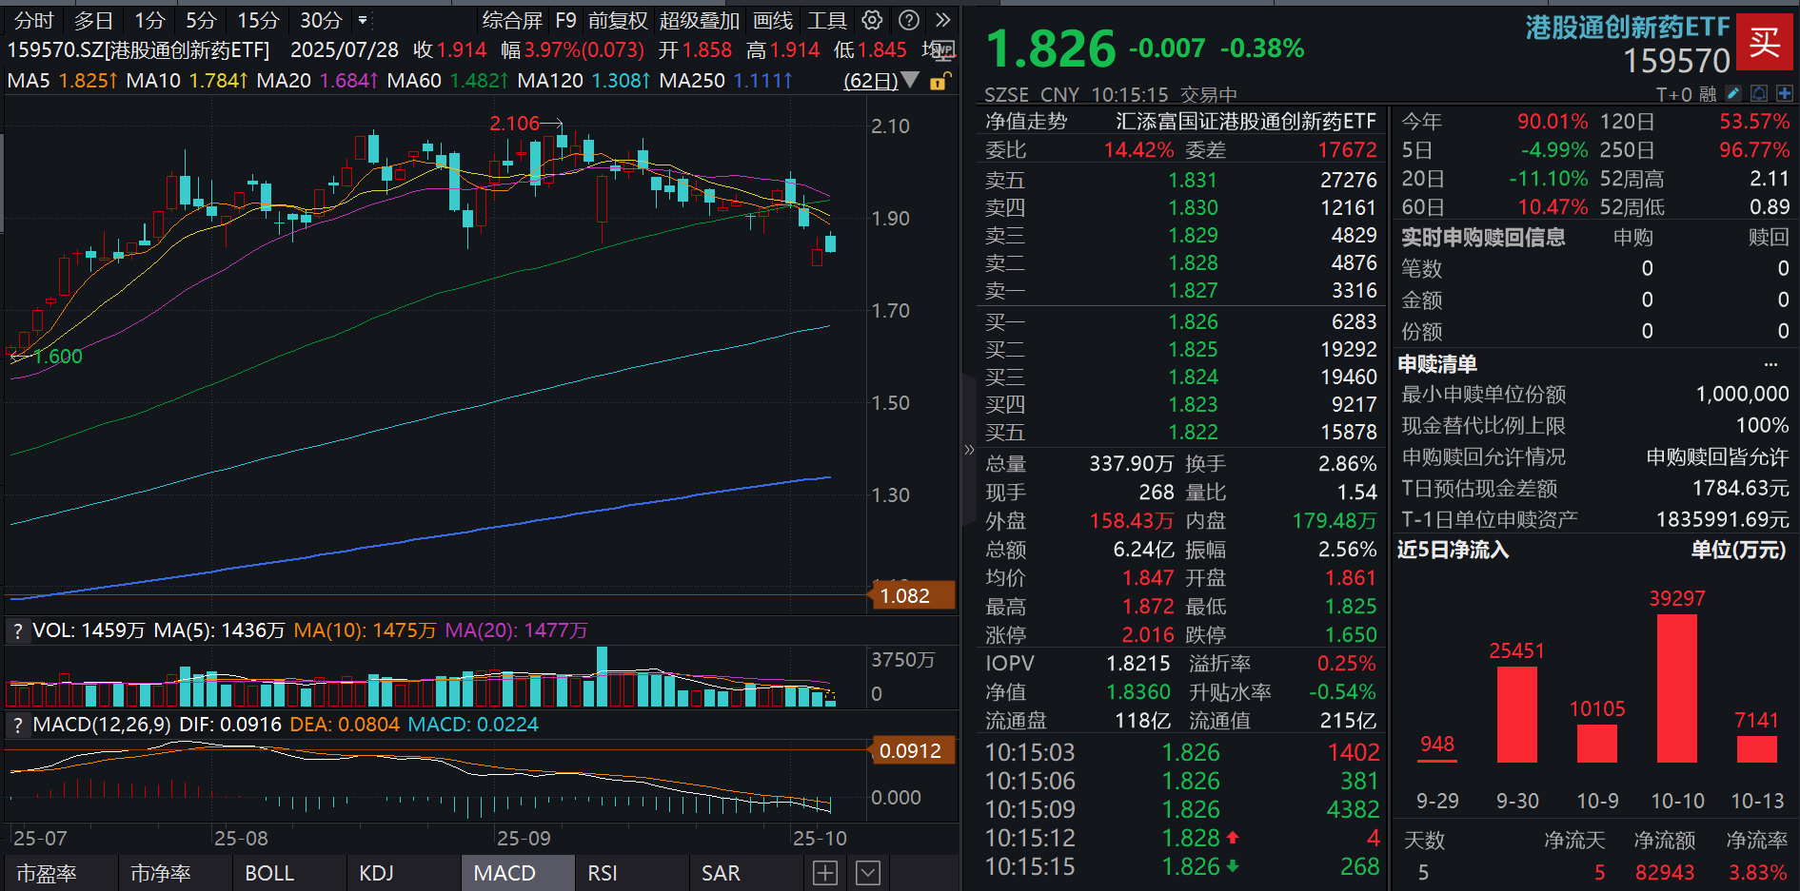Click the add indicator plus box icon
Viewport: 1800px width, 891px height.
coord(825,873)
